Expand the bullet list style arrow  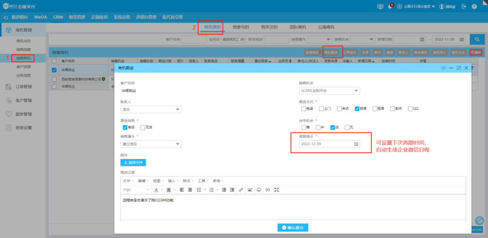[205, 190]
